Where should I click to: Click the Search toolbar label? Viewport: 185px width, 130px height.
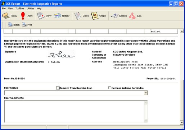click(x=123, y=16)
